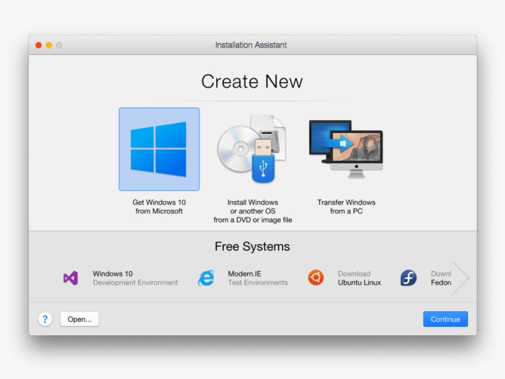
Task: Click the Fedora logo icon
Action: 408,278
